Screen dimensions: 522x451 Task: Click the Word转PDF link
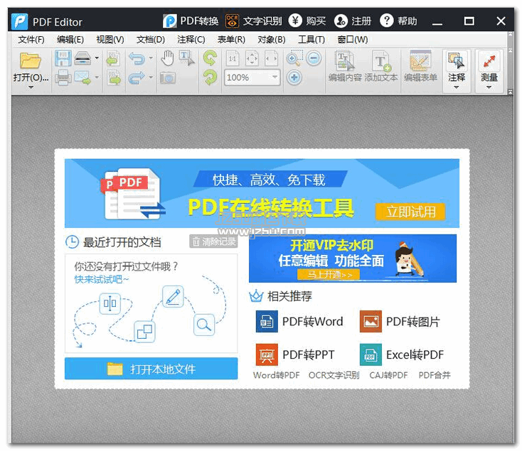coord(277,375)
